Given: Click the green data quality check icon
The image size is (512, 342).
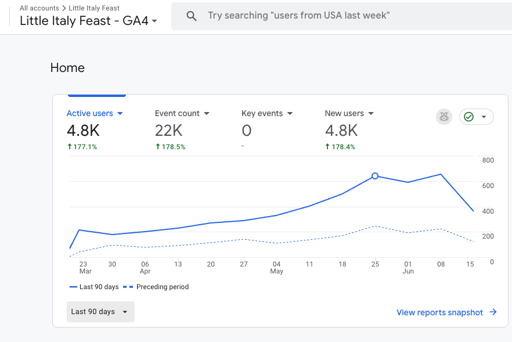Looking at the screenshot, I should click(468, 117).
